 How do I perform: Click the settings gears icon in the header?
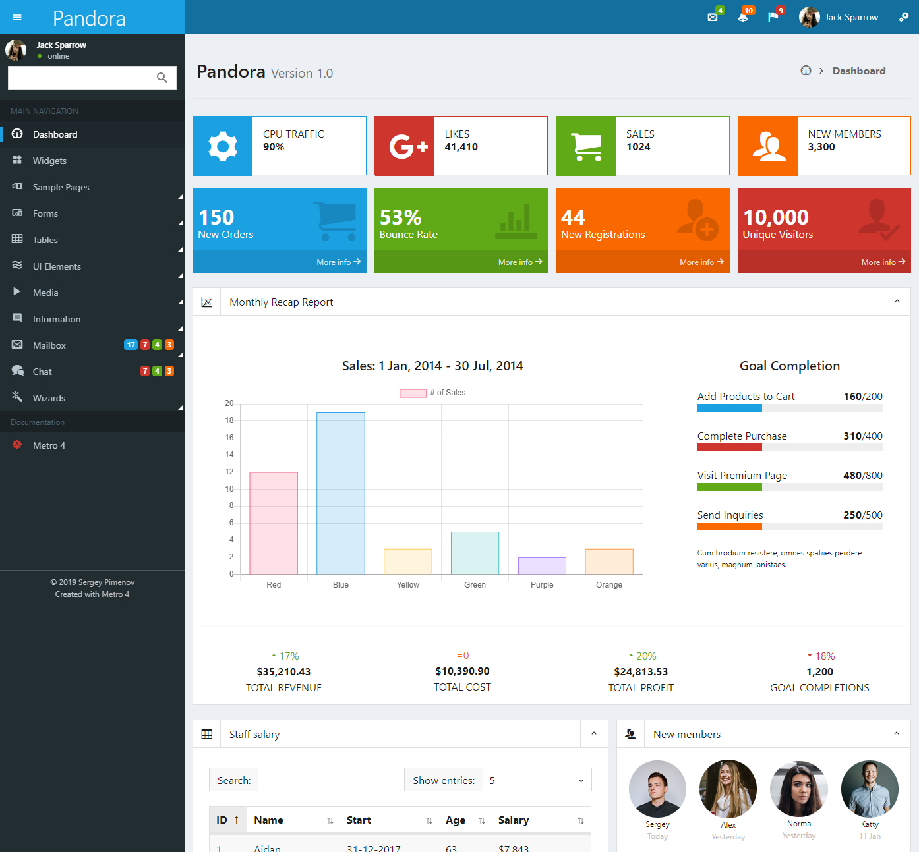[x=904, y=16]
